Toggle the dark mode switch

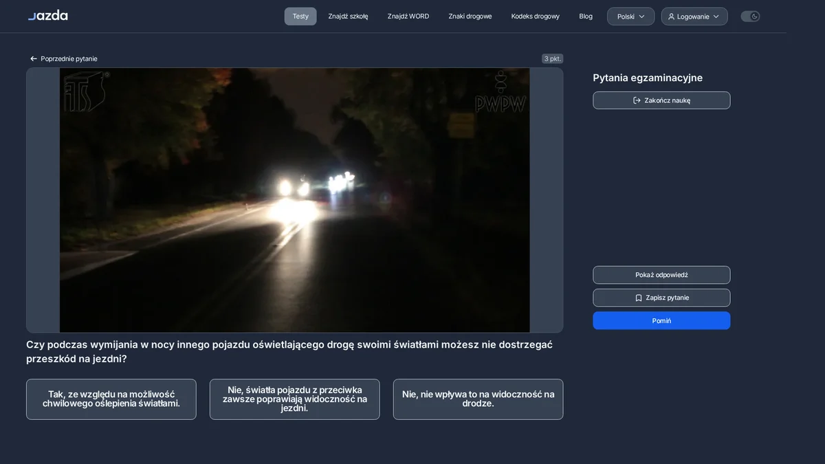[750, 16]
